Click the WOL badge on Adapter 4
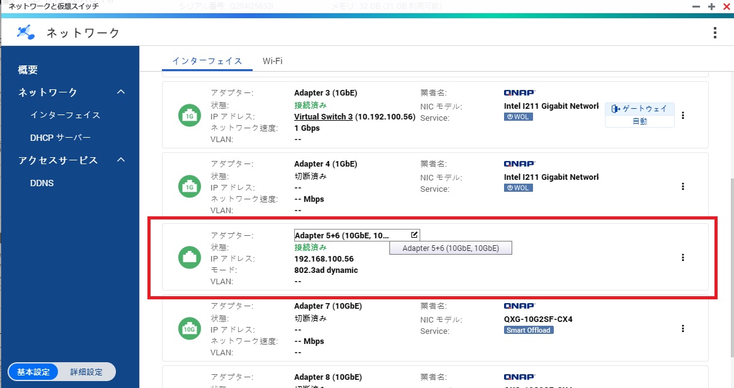 519,188
